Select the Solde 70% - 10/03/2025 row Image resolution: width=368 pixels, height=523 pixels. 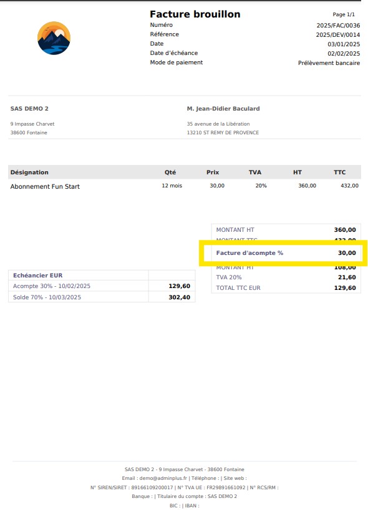(102, 297)
